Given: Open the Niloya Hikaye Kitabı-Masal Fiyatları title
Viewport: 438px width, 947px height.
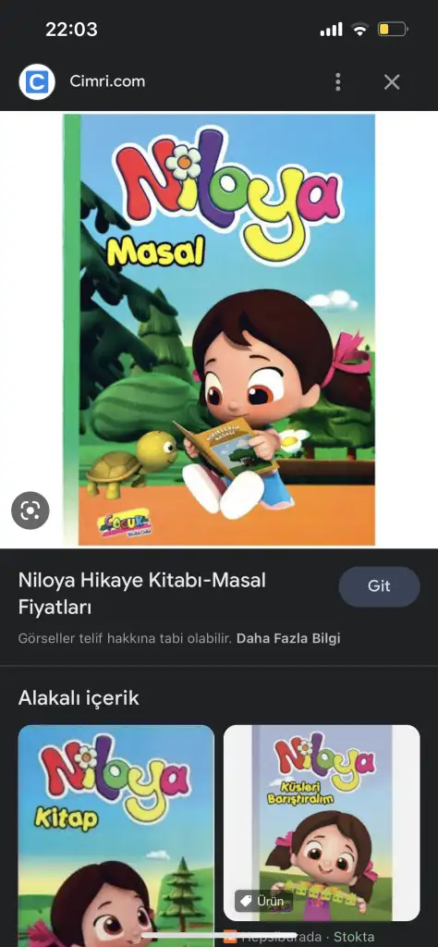Looking at the screenshot, I should (x=141, y=594).
